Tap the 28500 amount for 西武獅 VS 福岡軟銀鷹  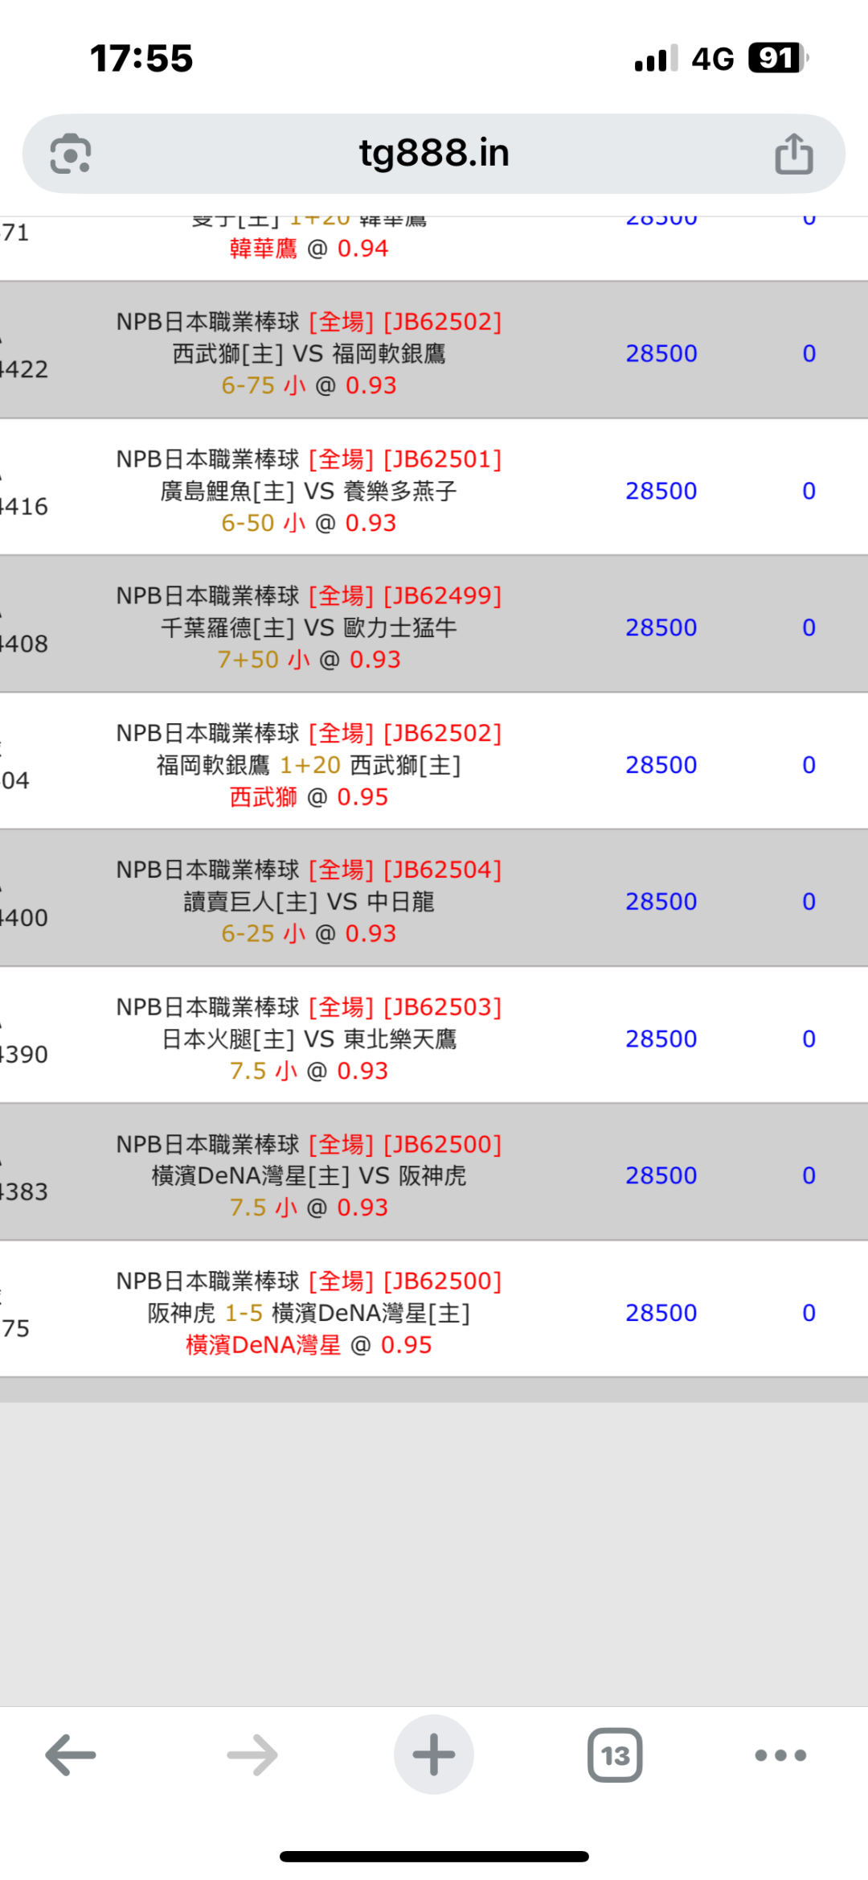[661, 354]
